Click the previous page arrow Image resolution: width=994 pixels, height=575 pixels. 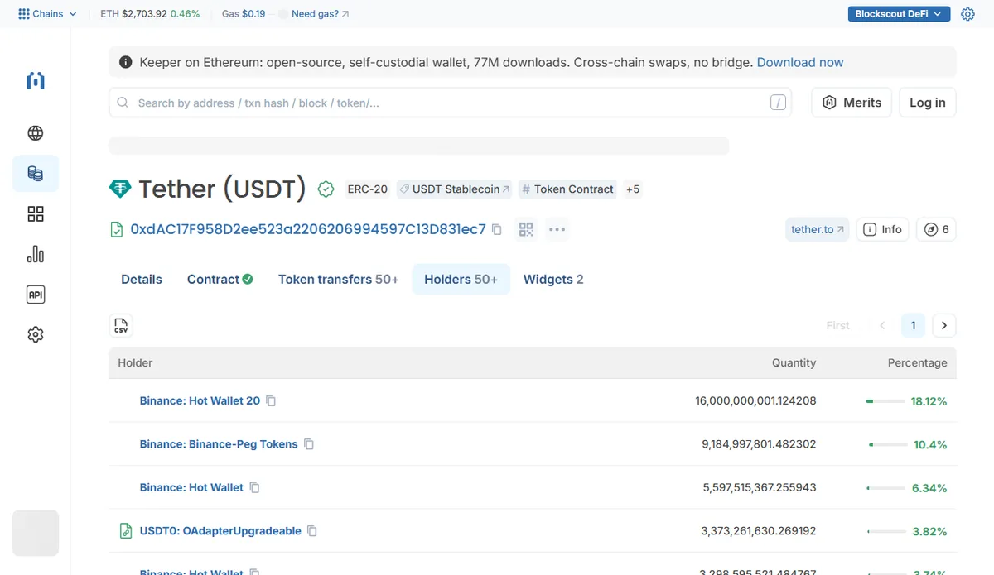point(882,325)
